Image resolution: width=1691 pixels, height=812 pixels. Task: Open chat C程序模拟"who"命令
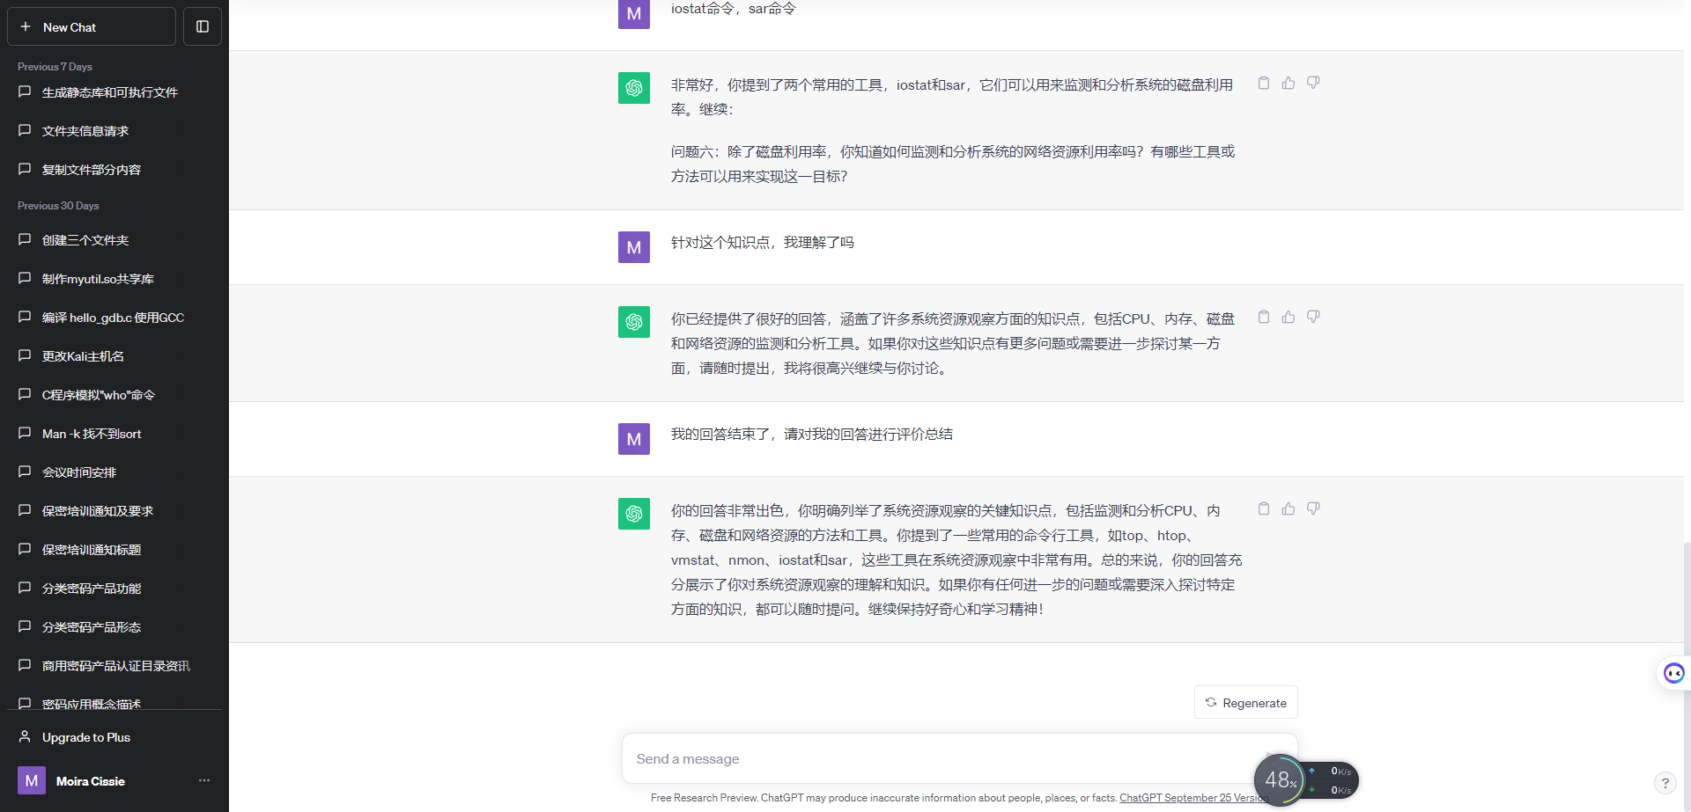[114, 395]
